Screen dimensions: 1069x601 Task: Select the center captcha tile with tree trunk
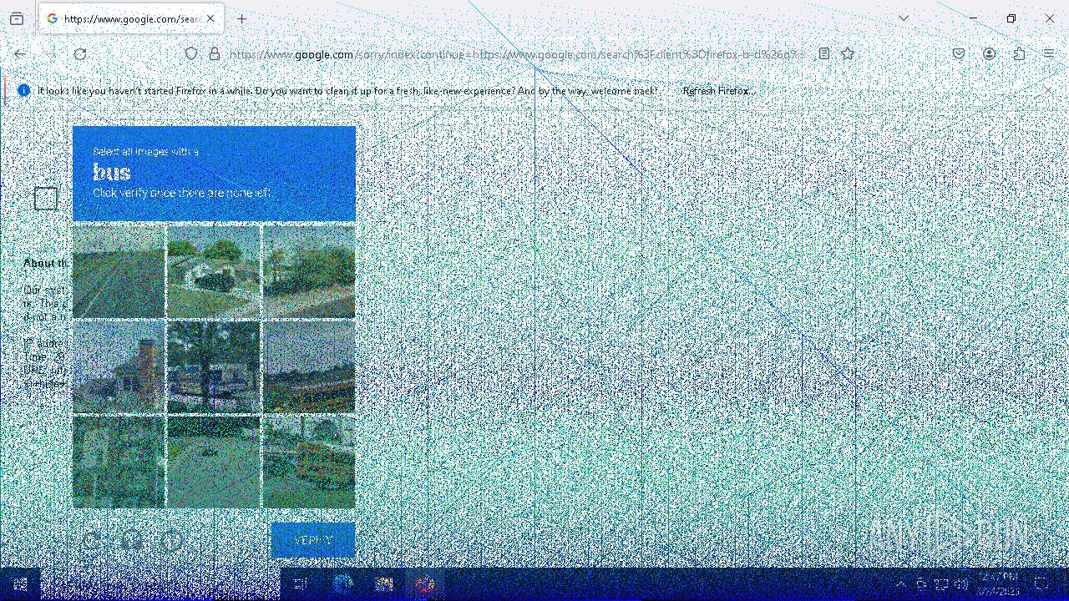(x=214, y=366)
